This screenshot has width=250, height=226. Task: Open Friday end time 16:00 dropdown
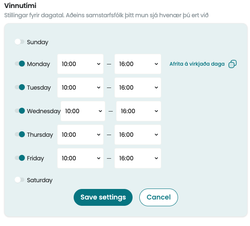pyautogui.click(x=138, y=158)
